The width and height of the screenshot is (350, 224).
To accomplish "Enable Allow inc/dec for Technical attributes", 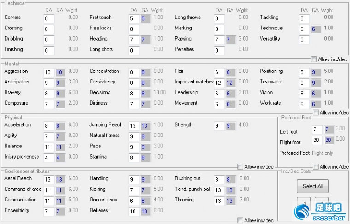I will [x=314, y=59].
